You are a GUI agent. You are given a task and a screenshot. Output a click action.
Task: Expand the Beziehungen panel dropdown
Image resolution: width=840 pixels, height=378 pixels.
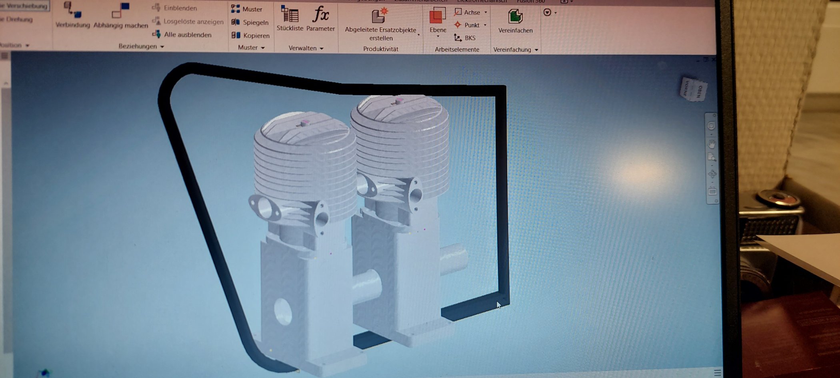point(162,47)
